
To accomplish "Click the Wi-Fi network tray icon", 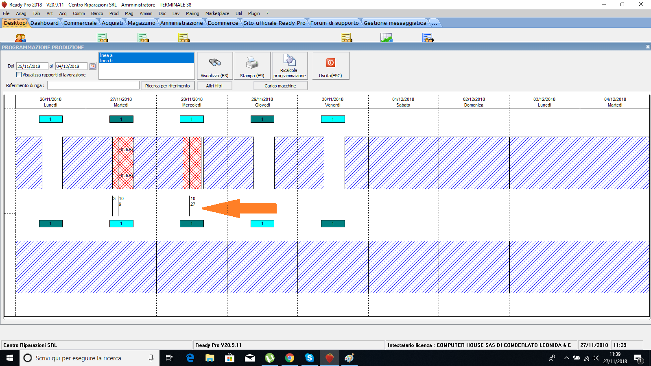I will (x=586, y=358).
